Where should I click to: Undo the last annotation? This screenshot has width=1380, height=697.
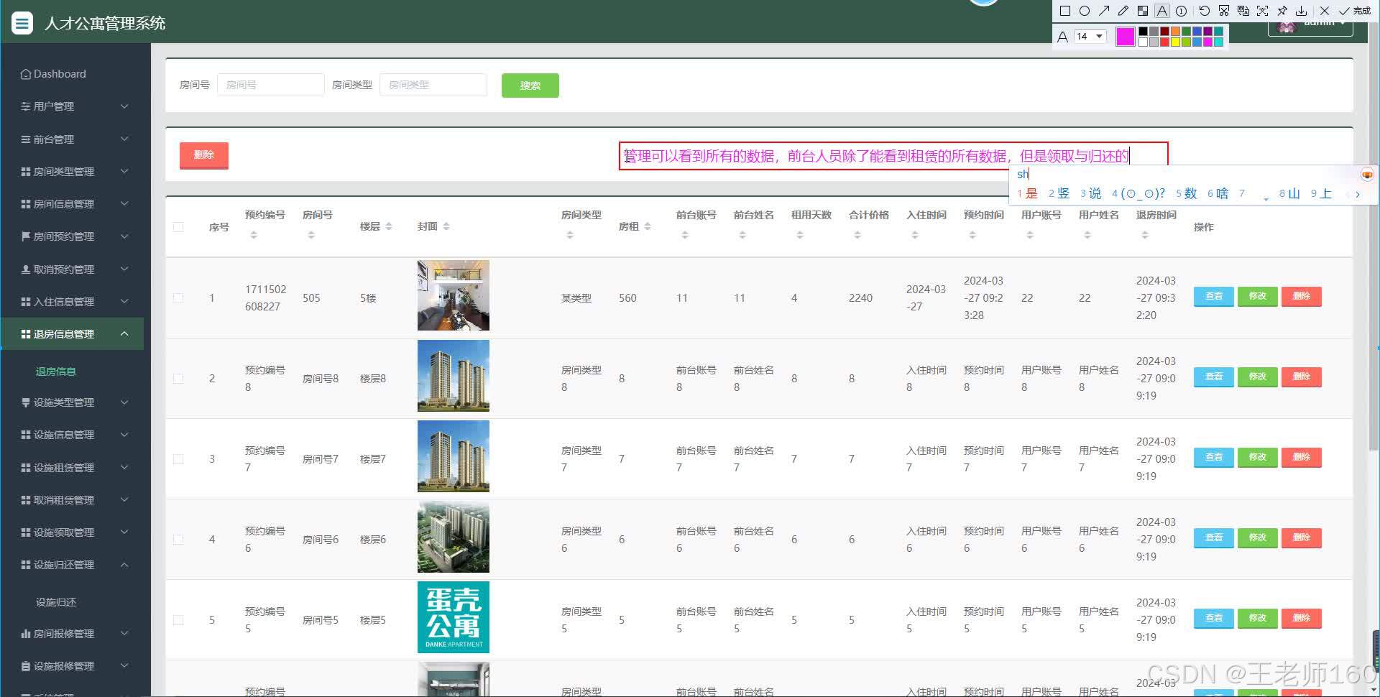[x=1205, y=11]
